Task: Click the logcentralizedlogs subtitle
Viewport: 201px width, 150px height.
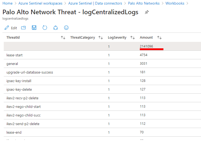Action: pyautogui.click(x=15, y=19)
